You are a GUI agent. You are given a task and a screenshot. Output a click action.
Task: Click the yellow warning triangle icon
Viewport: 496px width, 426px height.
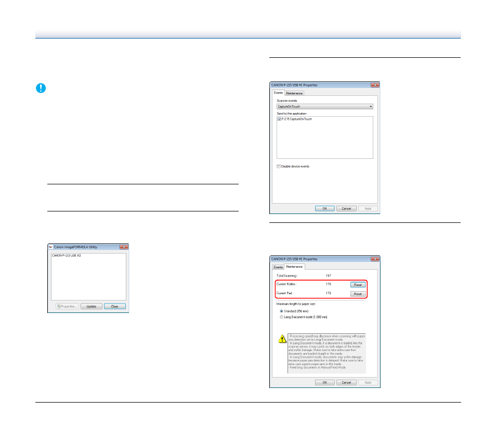(x=282, y=339)
